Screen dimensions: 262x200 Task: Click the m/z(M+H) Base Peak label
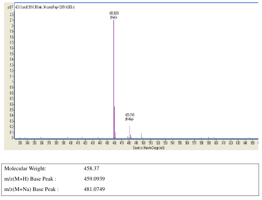point(30,179)
